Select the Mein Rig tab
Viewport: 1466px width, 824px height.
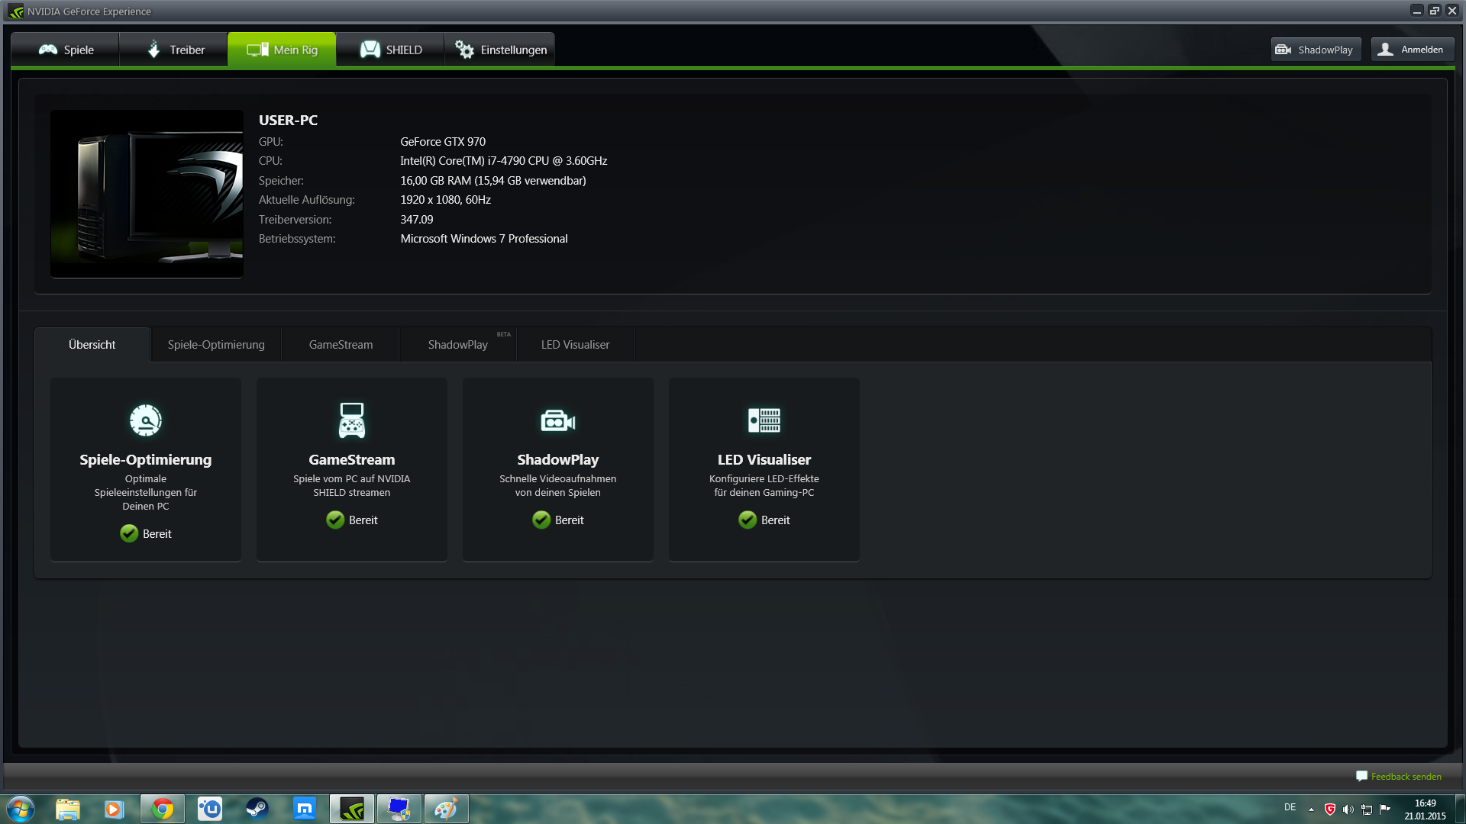[x=282, y=50]
